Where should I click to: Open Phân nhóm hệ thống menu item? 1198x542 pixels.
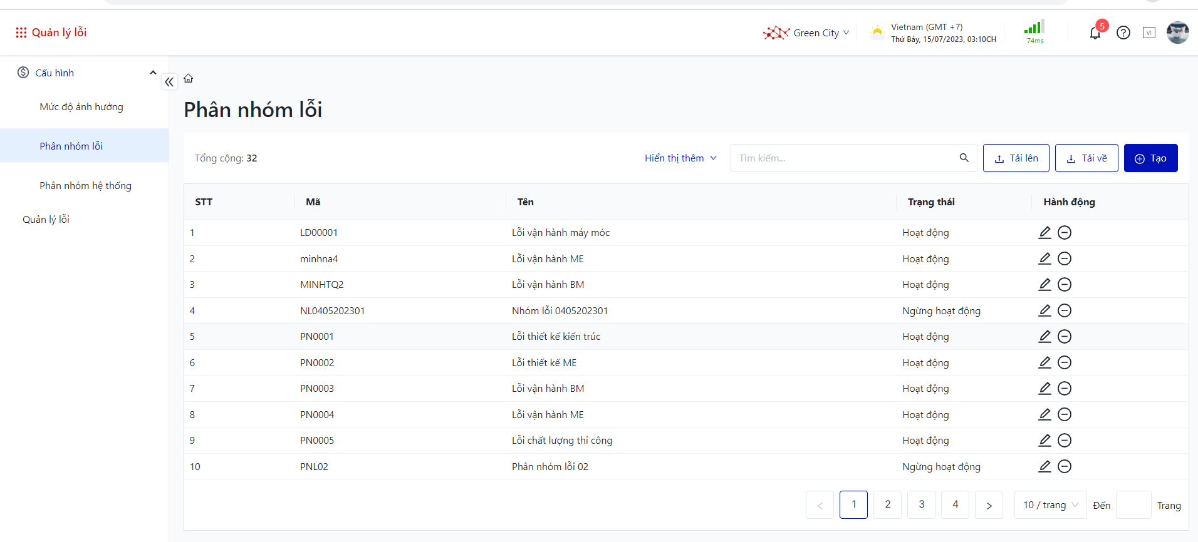coord(85,186)
